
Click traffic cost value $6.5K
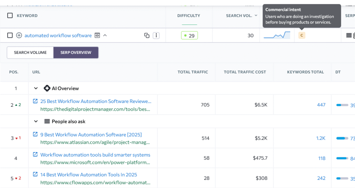pos(261,105)
